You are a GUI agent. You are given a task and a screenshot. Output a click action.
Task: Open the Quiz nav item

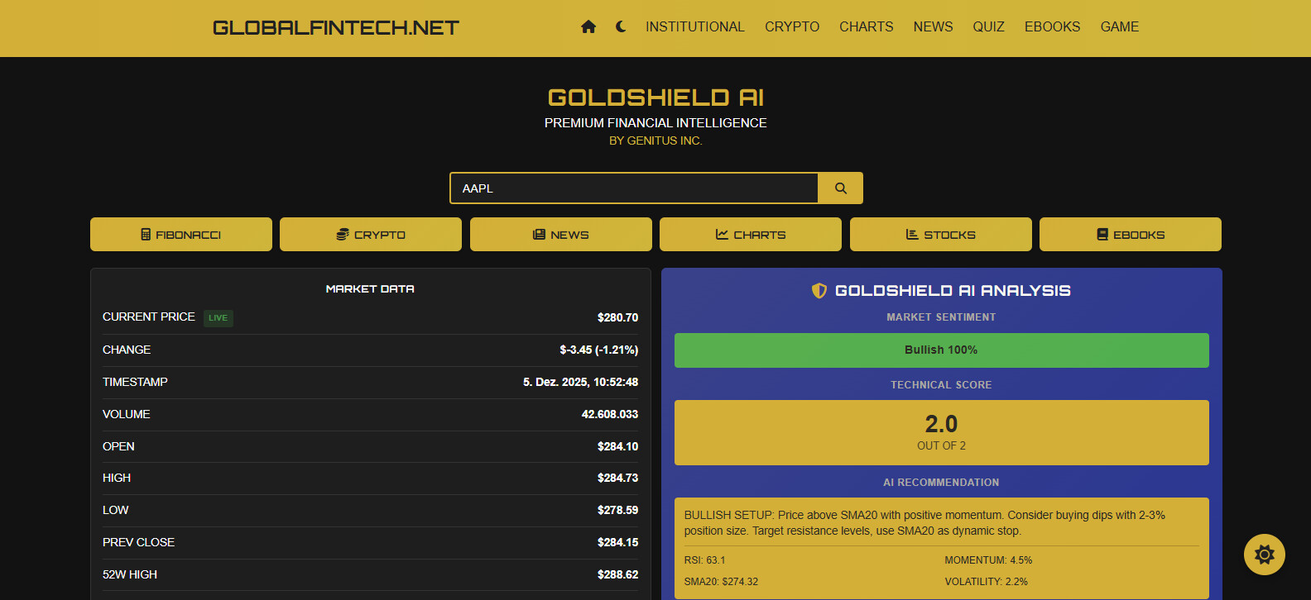[989, 26]
